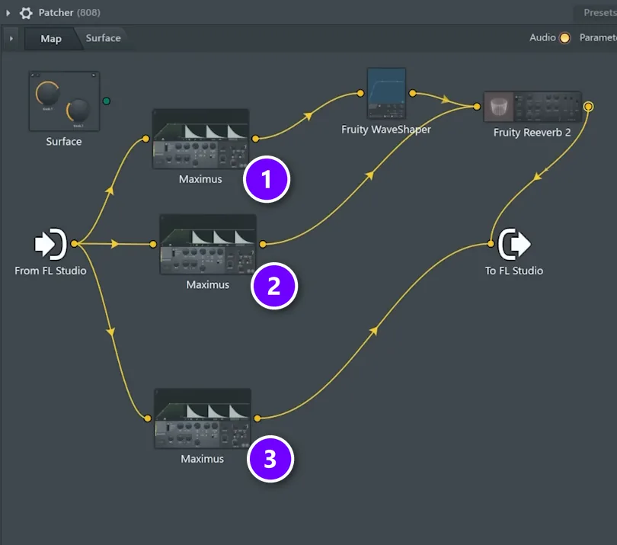This screenshot has height=545, width=617.
Task: Select the Surface control module
Action: [64, 101]
